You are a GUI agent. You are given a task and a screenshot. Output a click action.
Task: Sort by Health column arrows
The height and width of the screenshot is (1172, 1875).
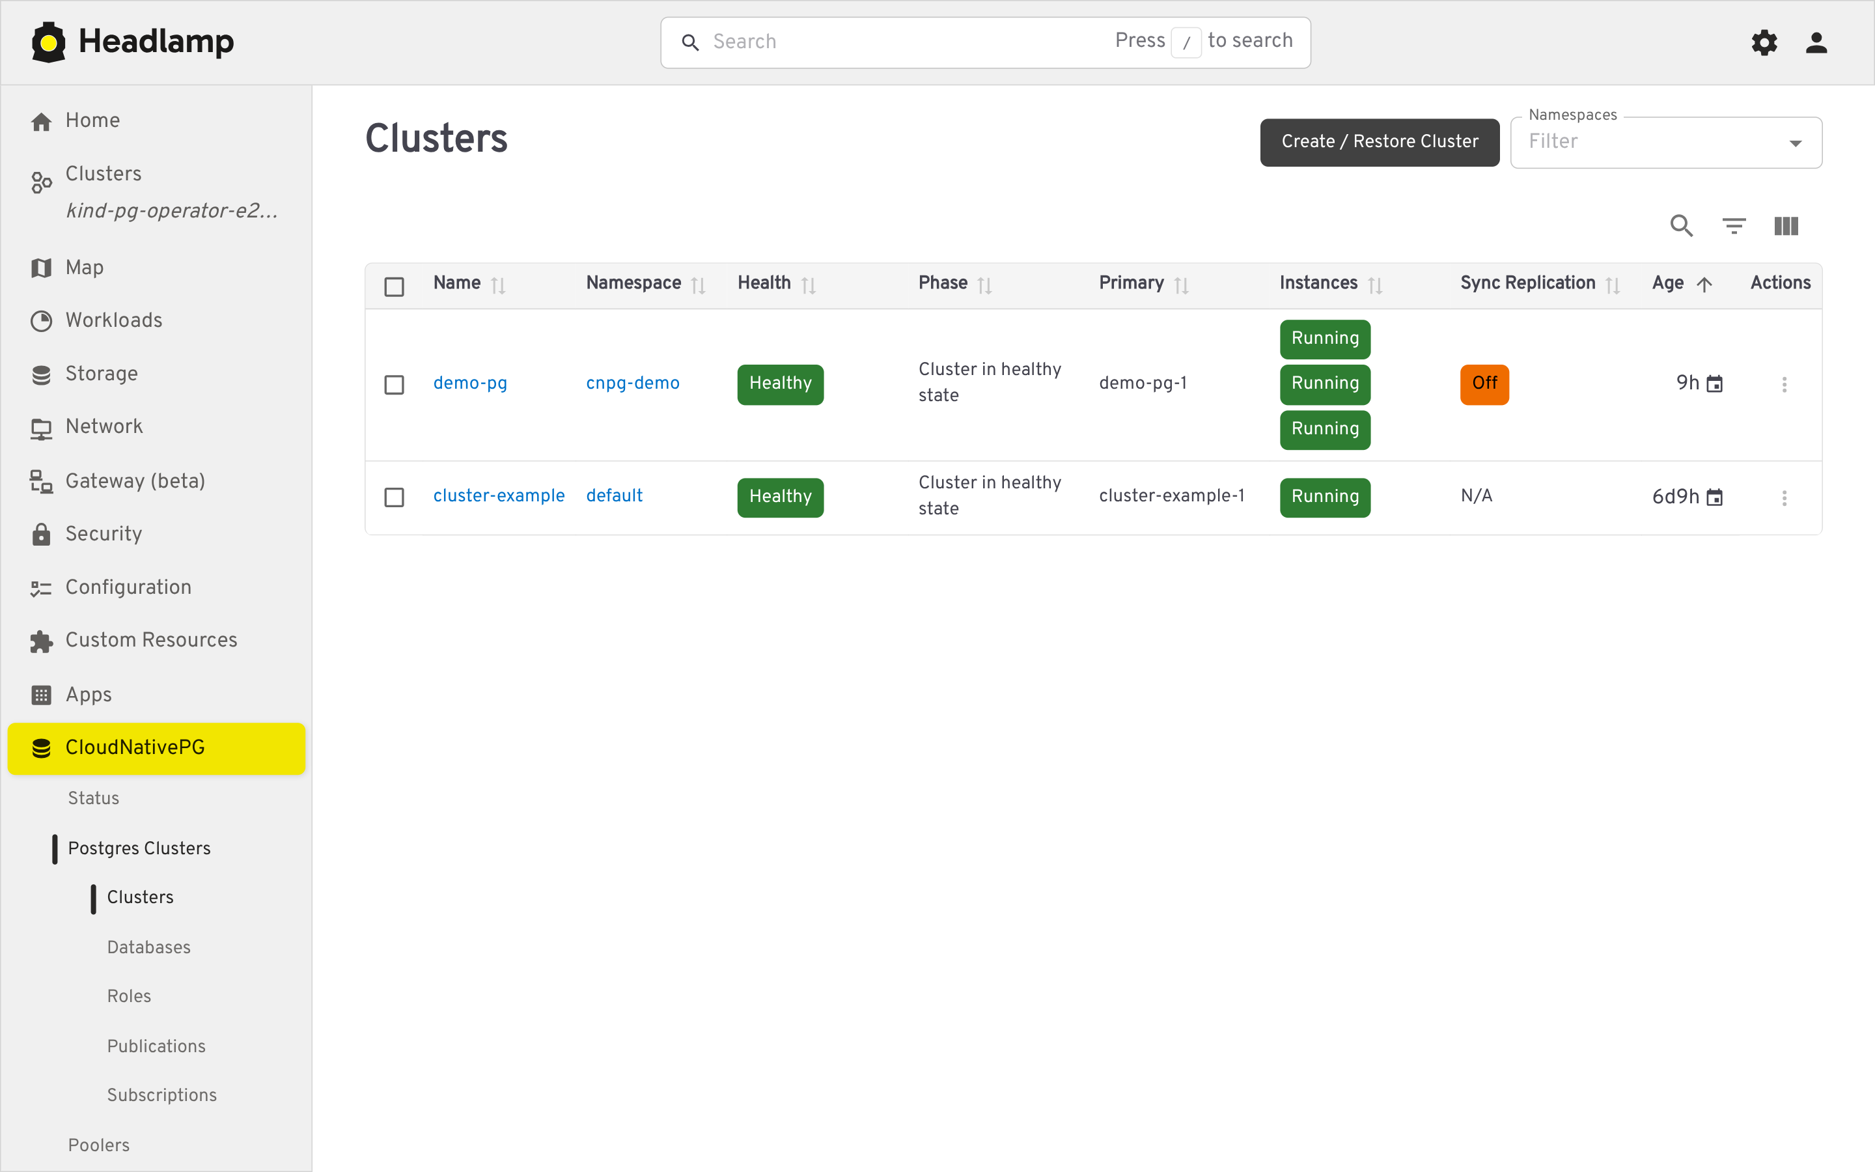[808, 285]
